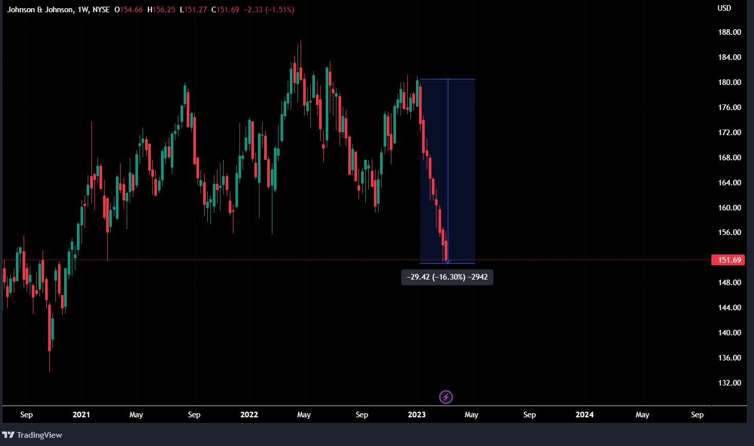Click the 180.00 price axis label
This screenshot has height=446, width=754.
tap(729, 82)
